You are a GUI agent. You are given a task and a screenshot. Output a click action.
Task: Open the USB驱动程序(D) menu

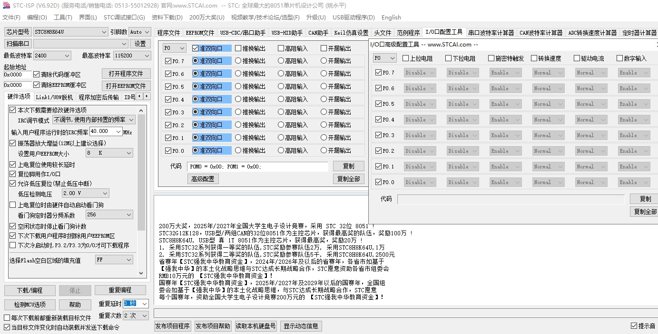354,18
